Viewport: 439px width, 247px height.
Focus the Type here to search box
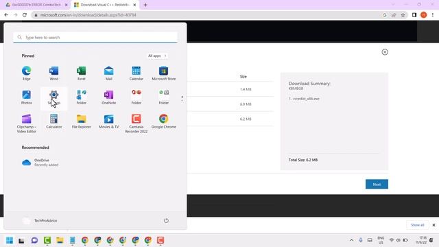pos(95,37)
